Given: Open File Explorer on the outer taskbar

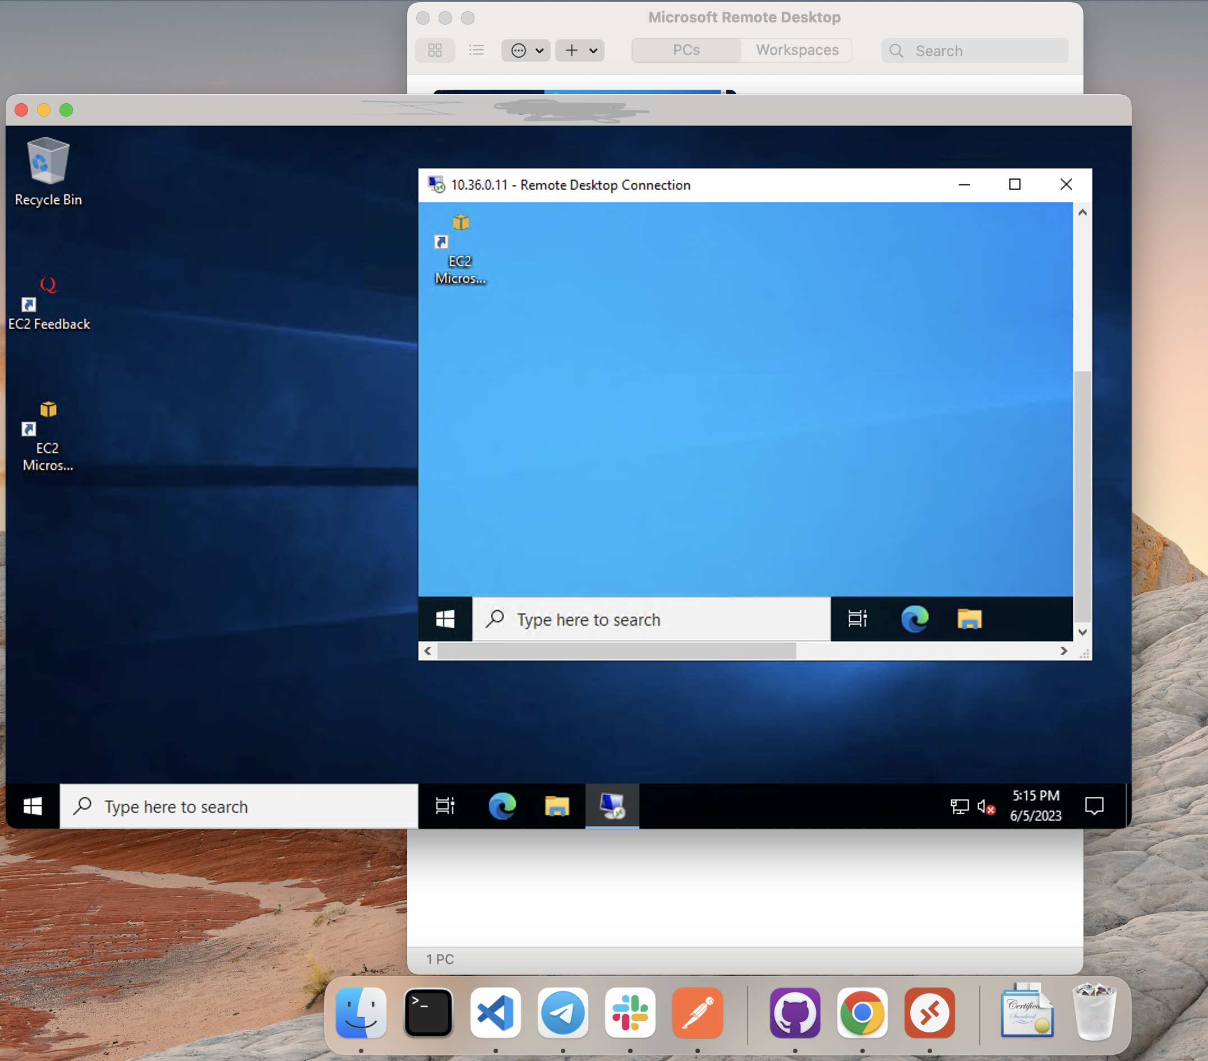Looking at the screenshot, I should tap(557, 806).
